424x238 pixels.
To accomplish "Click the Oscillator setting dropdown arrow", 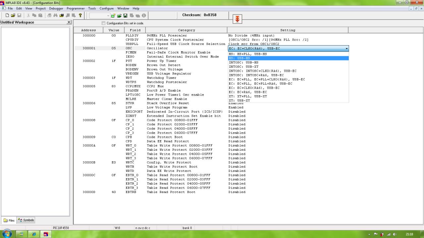I will (346, 49).
